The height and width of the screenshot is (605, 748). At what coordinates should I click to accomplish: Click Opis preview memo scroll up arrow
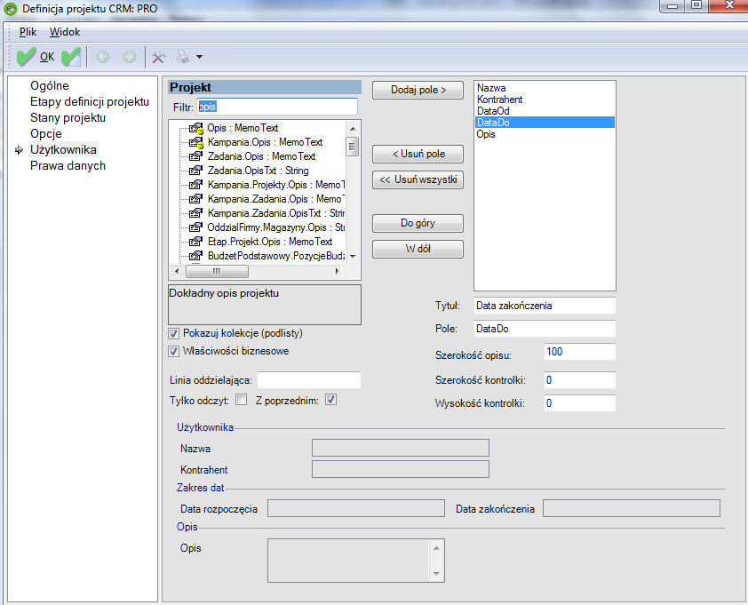436,548
